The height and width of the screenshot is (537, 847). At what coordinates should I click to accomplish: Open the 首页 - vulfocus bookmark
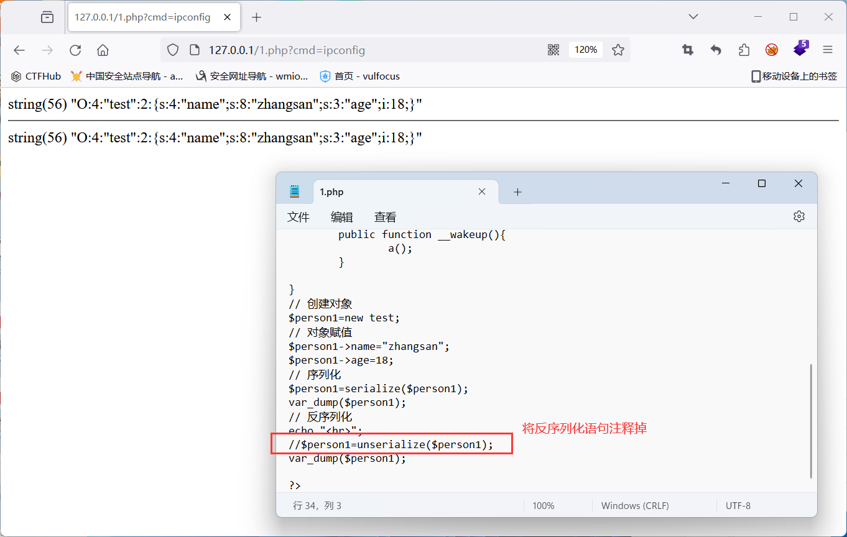point(359,76)
